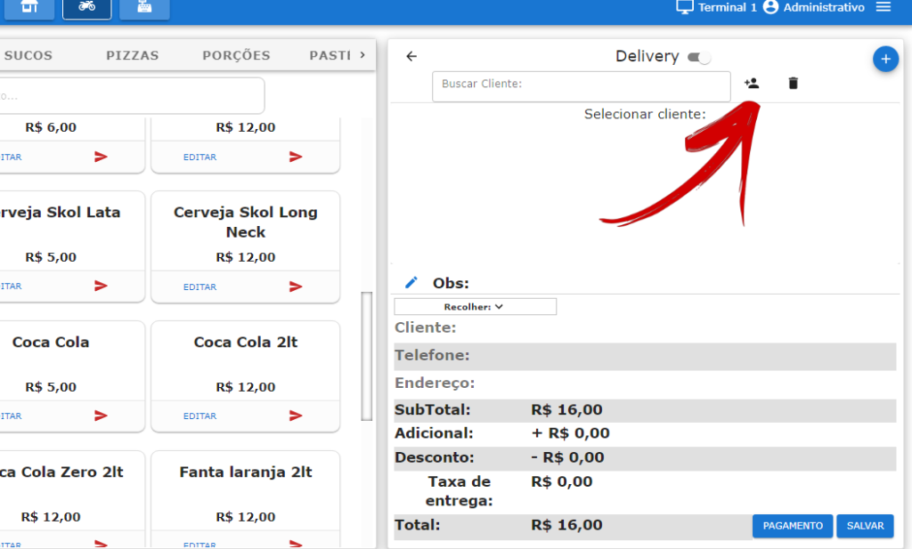Screen dimensions: 912x549
Task: Open the delivery motorcycle icon in top bar
Action: click(x=86, y=8)
